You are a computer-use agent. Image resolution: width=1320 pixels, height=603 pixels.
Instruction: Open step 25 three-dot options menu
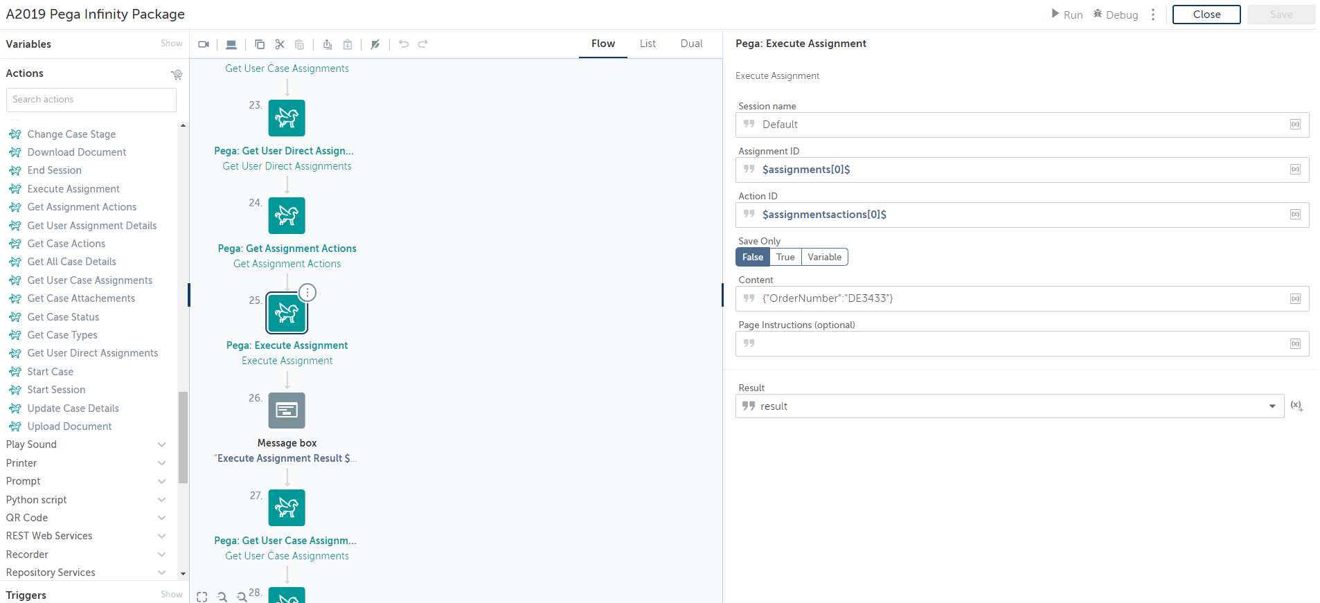pos(307,293)
